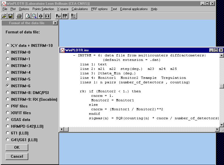This screenshot has width=224, height=165.
Task: Open the Calculations menu
Action: [x=80, y=9]
